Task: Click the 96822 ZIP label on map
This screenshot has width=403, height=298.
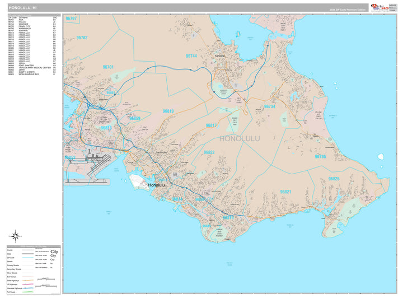Action: pos(209,152)
